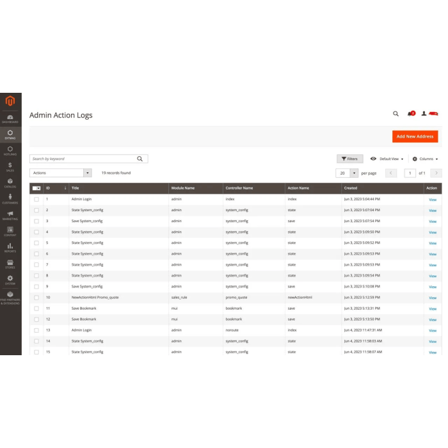Open the Marketing sidebar menu

coord(10,216)
